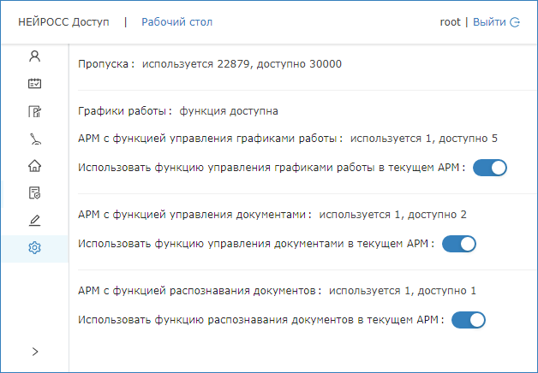Click the root username in header
Image resolution: width=538 pixels, height=373 pixels.
pos(451,22)
